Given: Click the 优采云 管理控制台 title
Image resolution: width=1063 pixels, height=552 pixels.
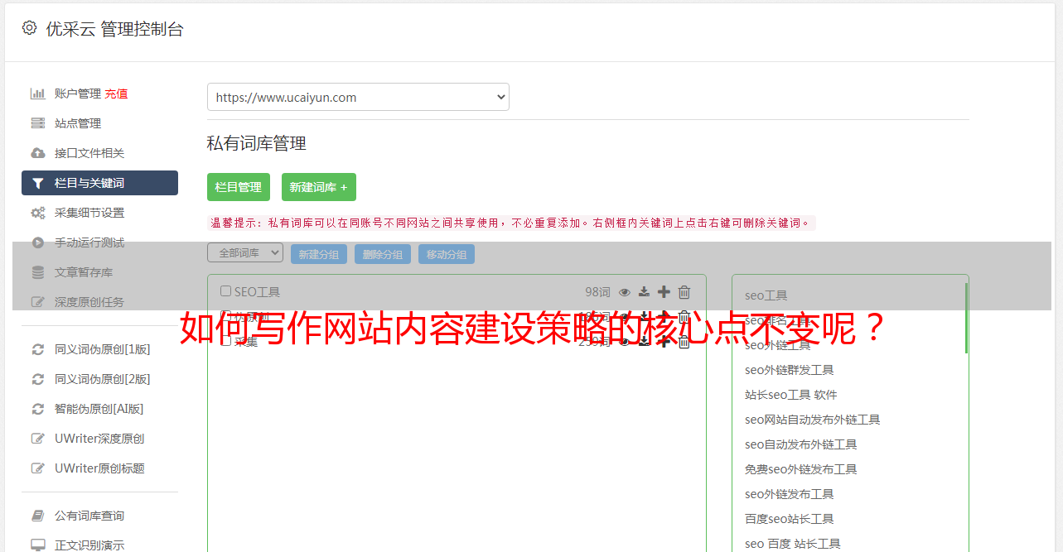Looking at the screenshot, I should pyautogui.click(x=115, y=29).
